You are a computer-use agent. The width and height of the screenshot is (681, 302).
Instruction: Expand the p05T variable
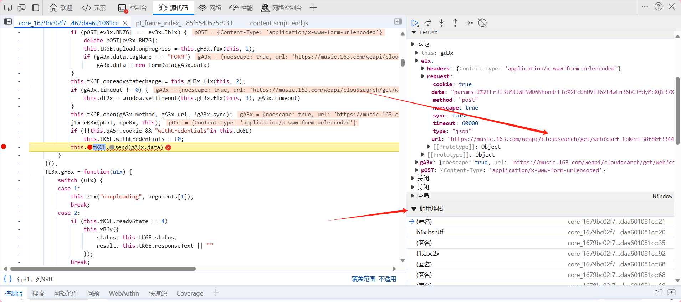click(416, 170)
